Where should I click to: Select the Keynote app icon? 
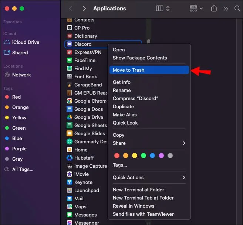point(69,182)
